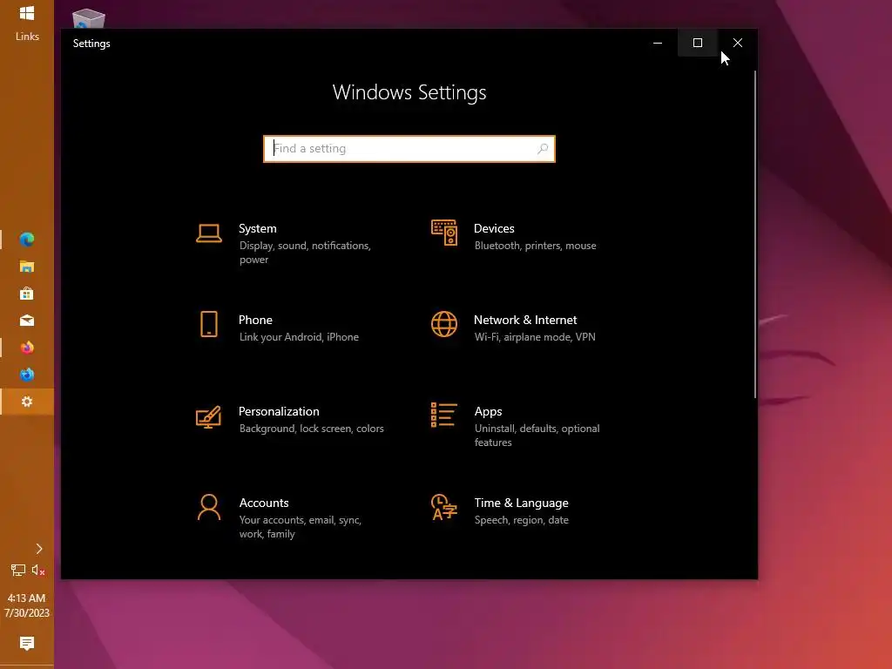
Task: Click 'Bluetooth, printers, mouse' description
Action: pyautogui.click(x=536, y=246)
